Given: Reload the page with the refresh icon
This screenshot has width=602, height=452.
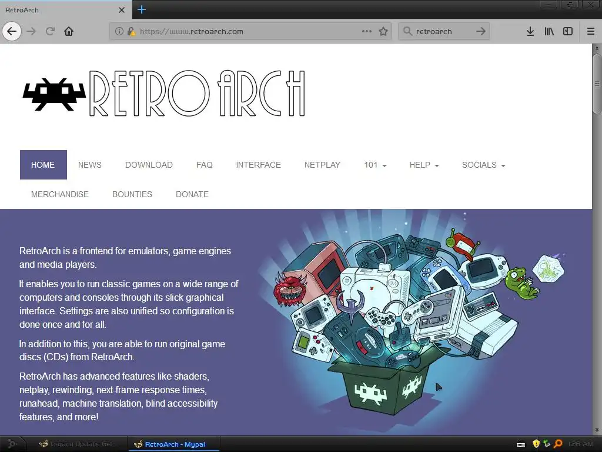Looking at the screenshot, I should pos(50,31).
